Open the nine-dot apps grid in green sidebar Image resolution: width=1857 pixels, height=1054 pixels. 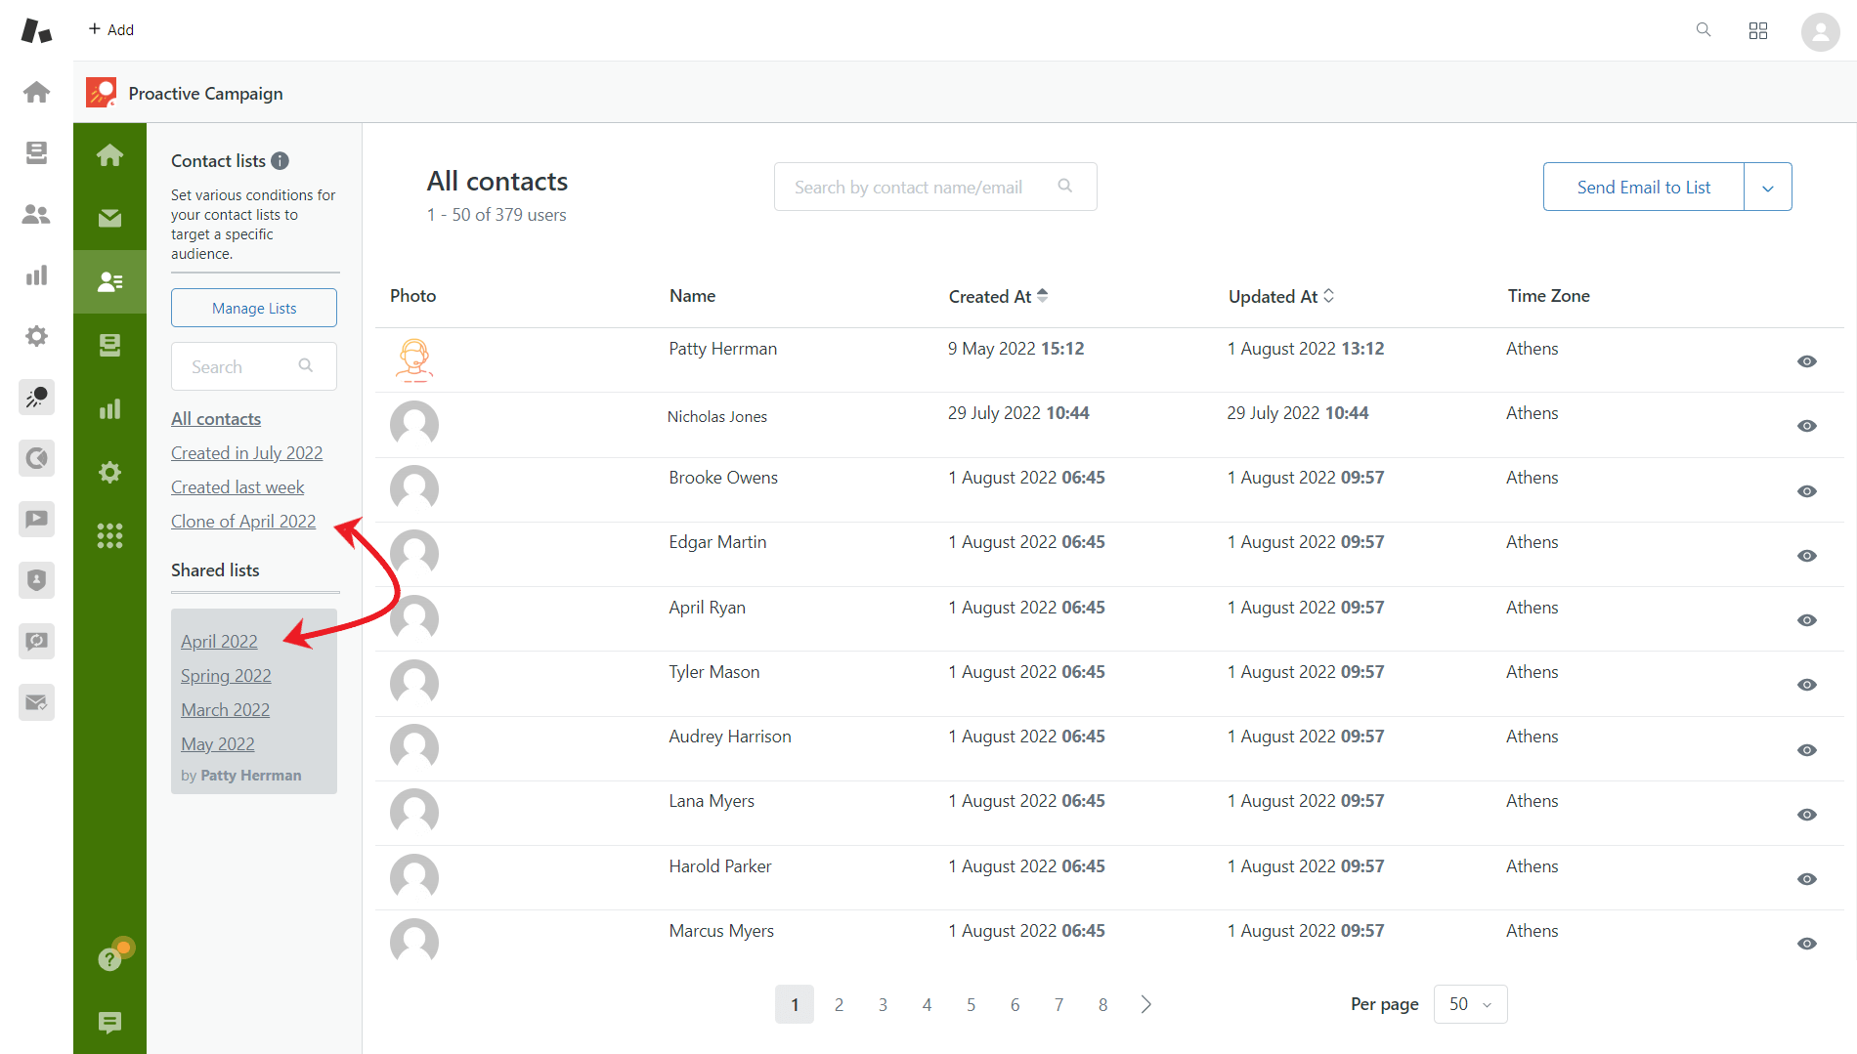pos(109,535)
